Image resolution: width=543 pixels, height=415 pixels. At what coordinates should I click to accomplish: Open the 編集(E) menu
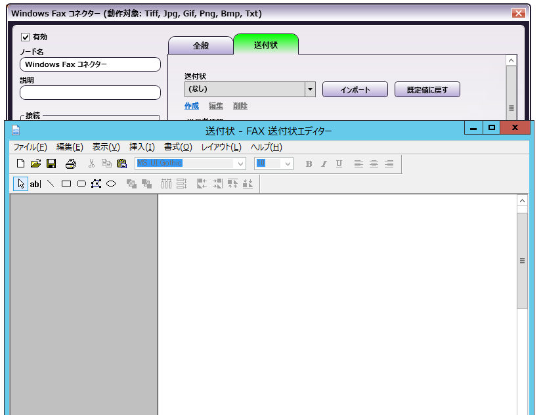(x=70, y=147)
